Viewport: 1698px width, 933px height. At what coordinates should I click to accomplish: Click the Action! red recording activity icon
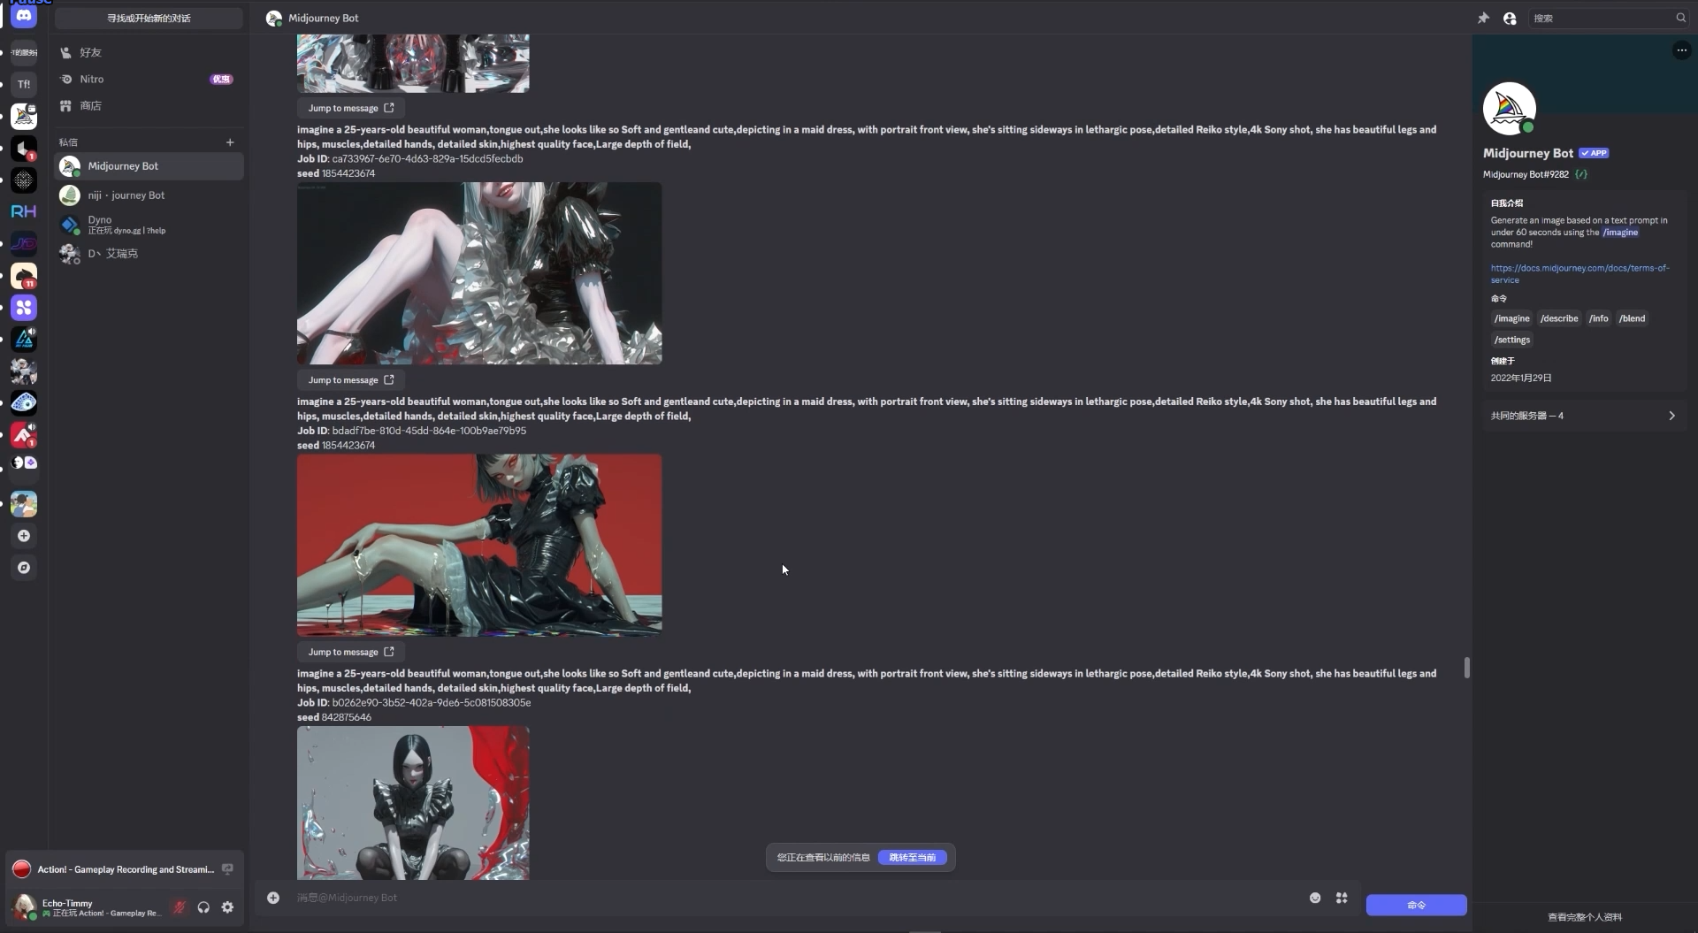[x=22, y=869]
